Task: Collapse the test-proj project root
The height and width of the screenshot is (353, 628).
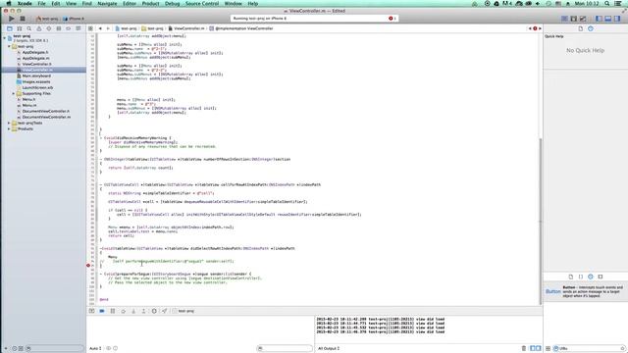Action: 4,38
